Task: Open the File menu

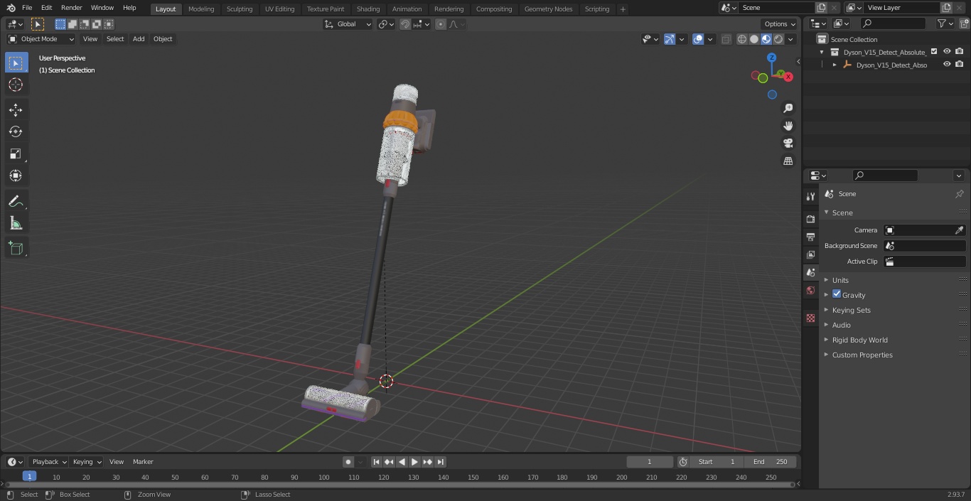Action: click(27, 8)
